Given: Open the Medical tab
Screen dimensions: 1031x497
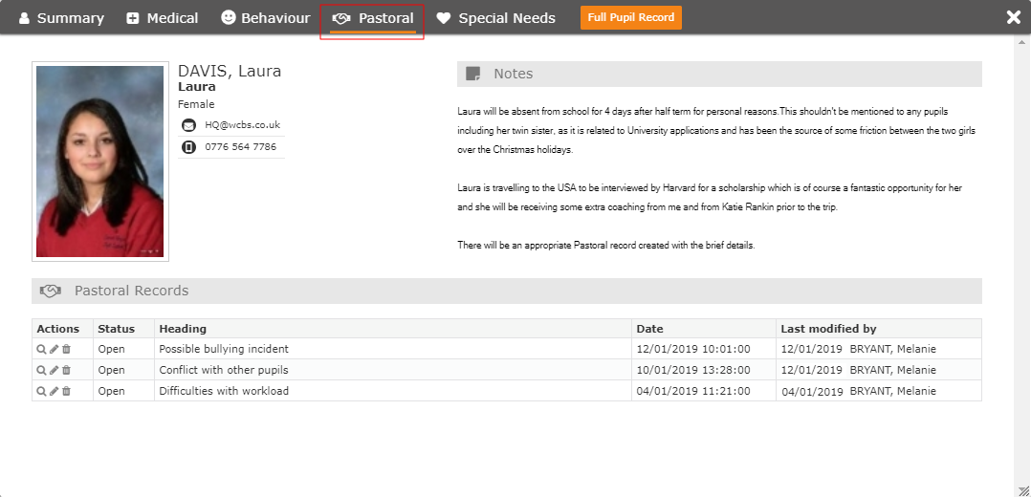Looking at the screenshot, I should [163, 18].
